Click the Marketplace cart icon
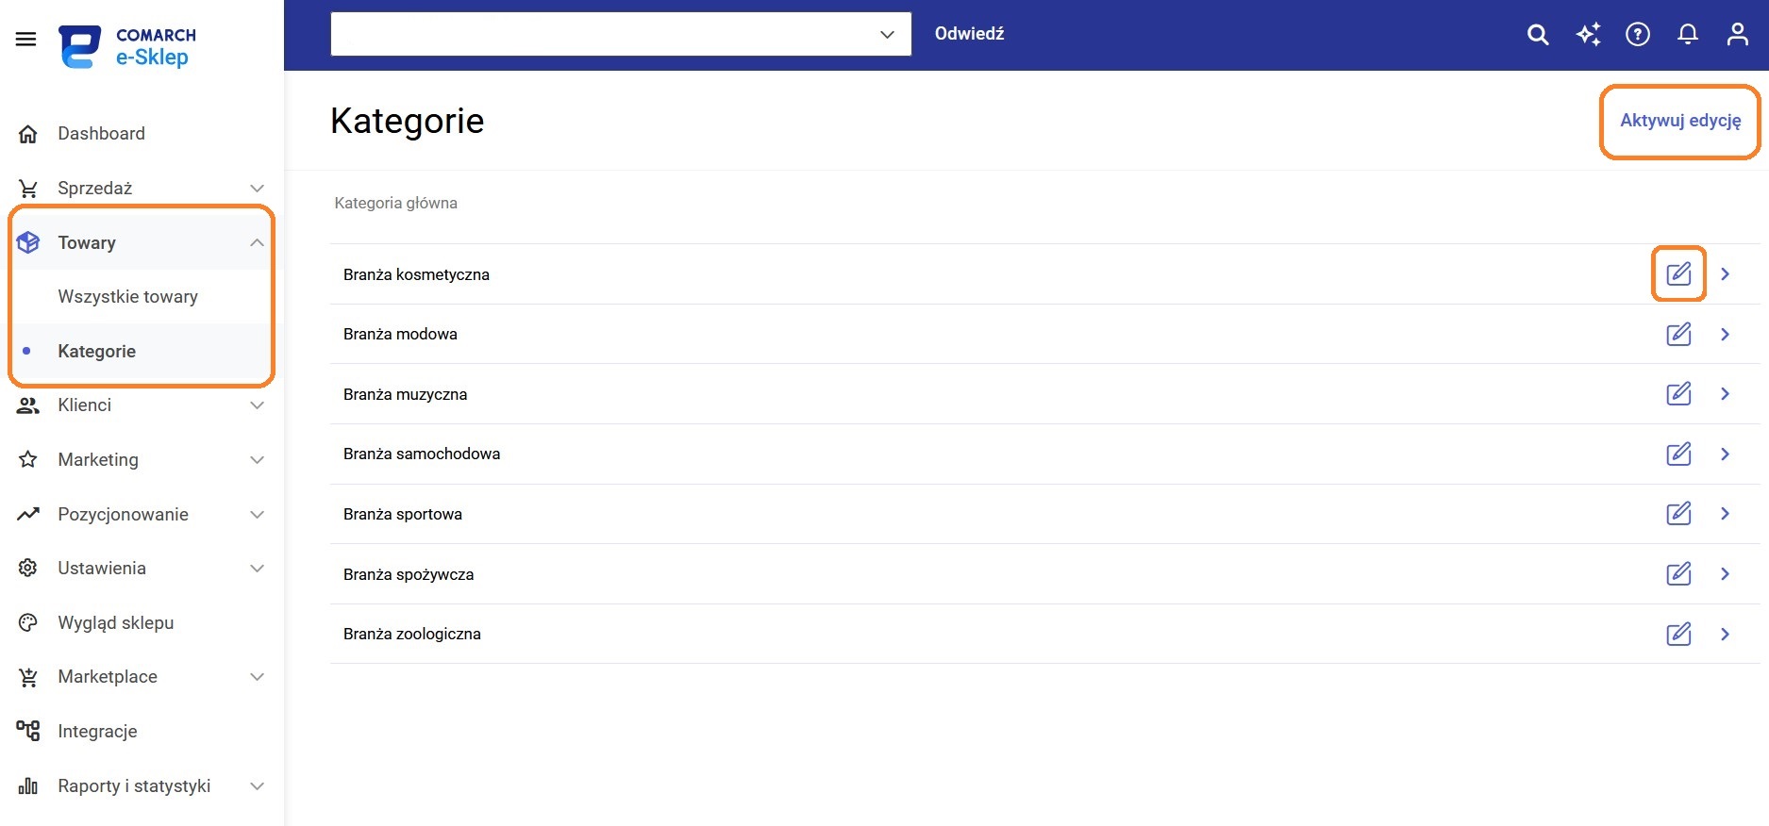This screenshot has width=1769, height=826. coord(28,677)
